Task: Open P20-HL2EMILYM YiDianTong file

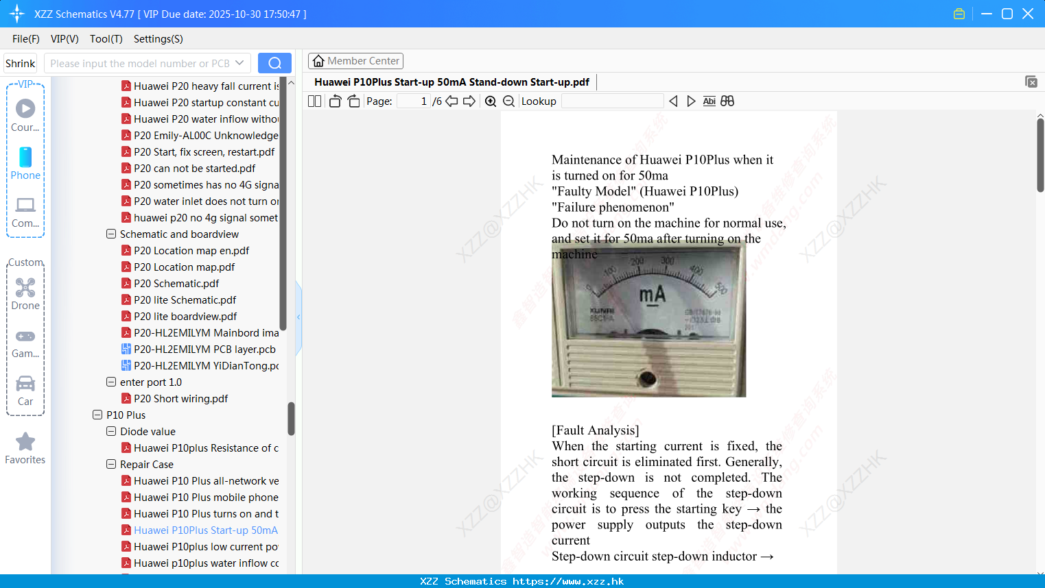Action: click(206, 366)
